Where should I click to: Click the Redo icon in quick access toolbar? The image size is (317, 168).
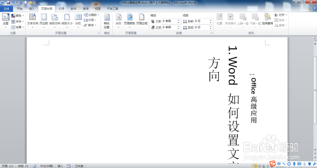pos(21,3)
